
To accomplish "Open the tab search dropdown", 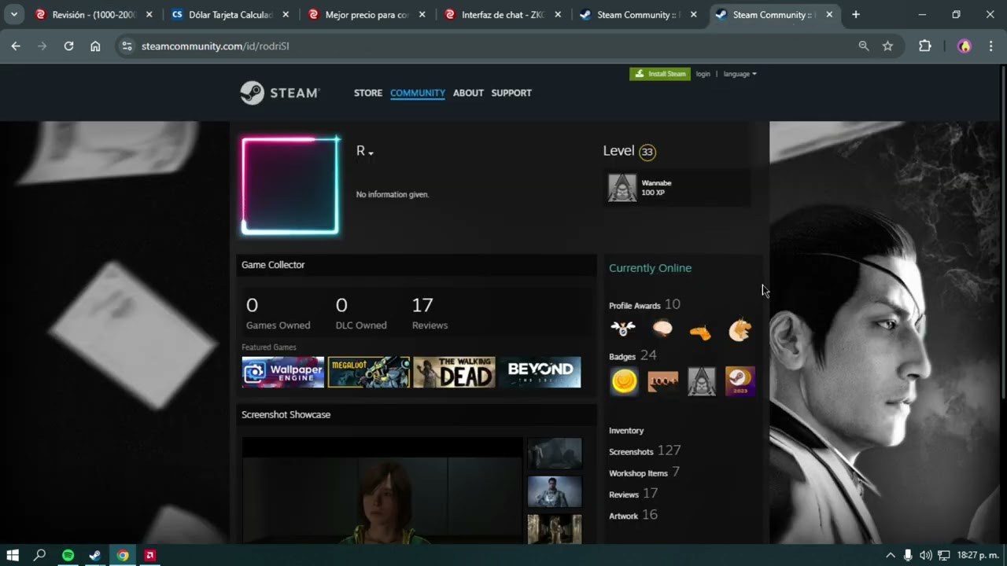I will pos(13,14).
